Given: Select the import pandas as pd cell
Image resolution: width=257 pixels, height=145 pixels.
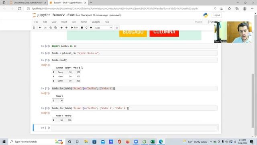Looking at the screenshot, I should [x=134, y=46].
